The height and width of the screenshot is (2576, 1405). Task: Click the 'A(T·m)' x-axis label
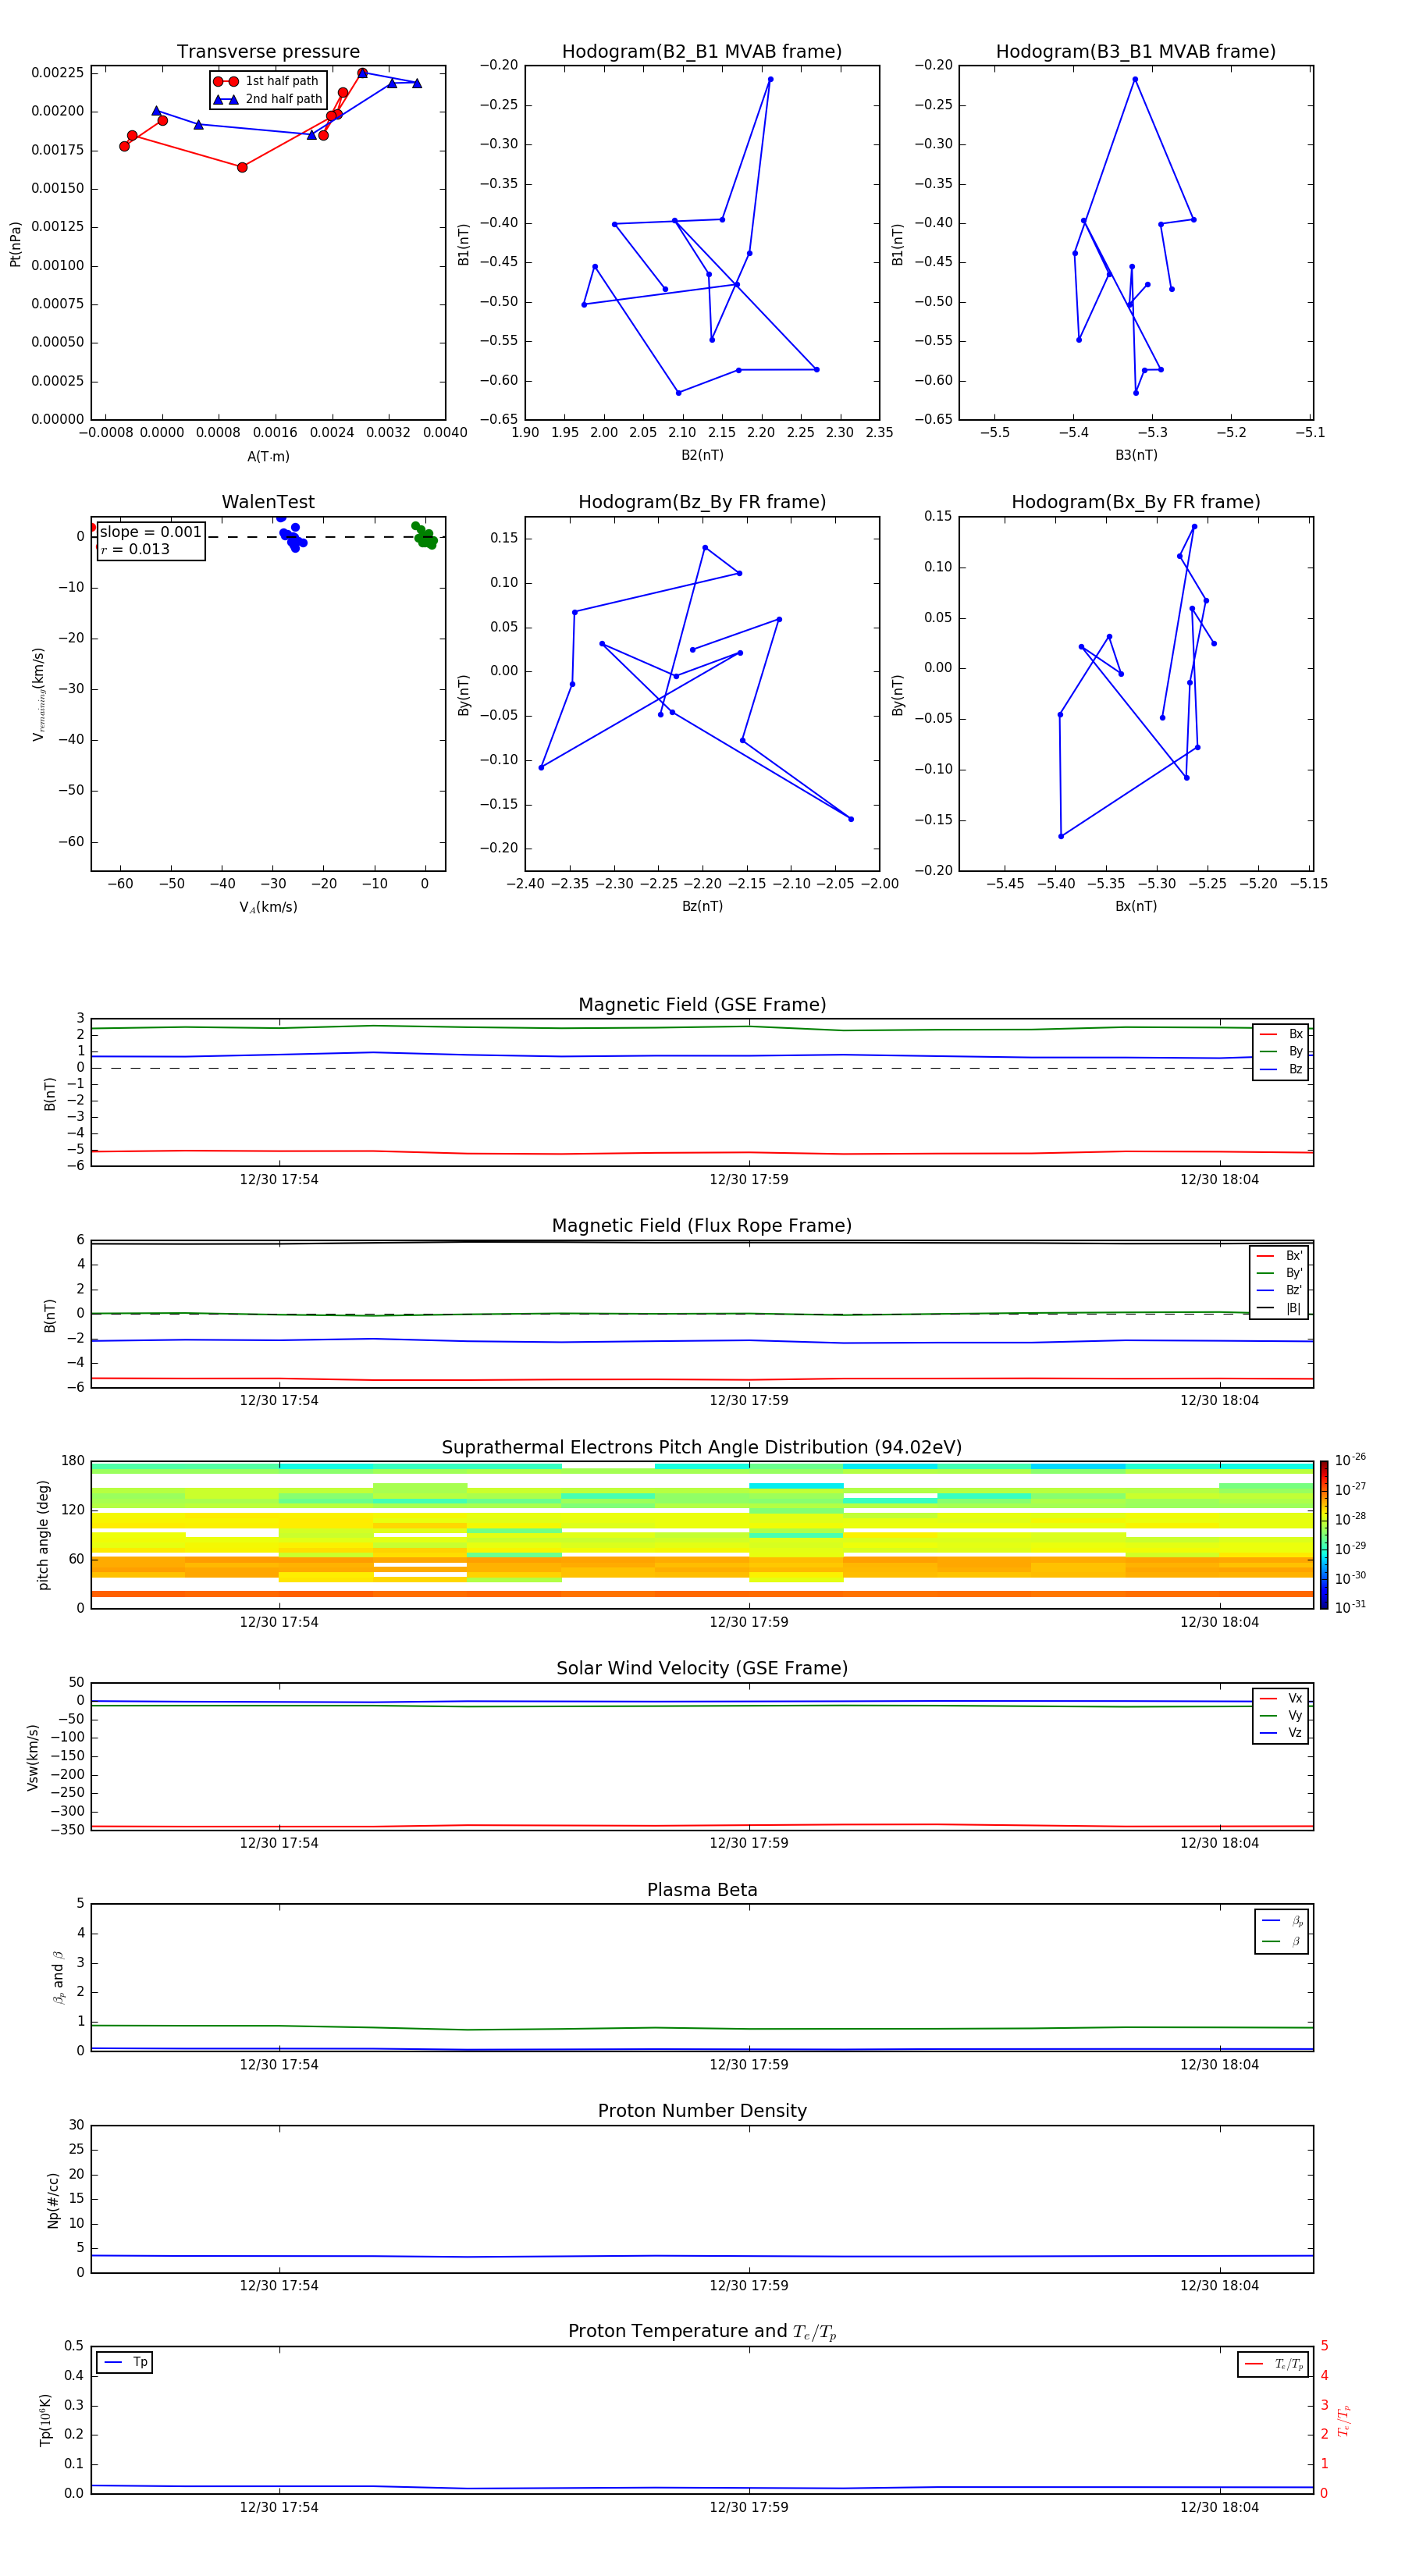pyautogui.click(x=268, y=456)
